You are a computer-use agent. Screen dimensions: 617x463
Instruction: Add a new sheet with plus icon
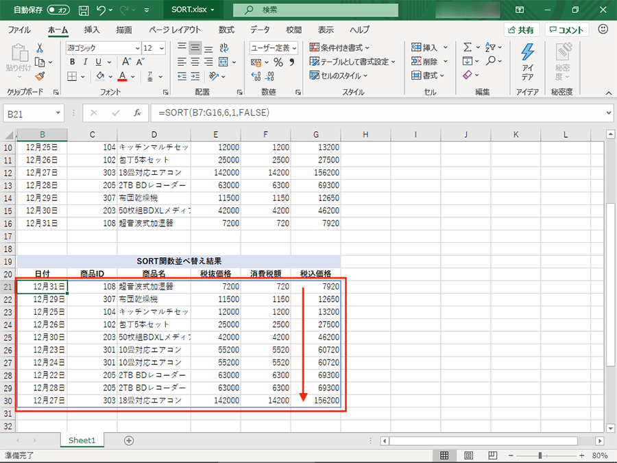click(129, 440)
